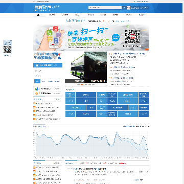Click the orange icon of the fifth sidebar list item
This screenshot has width=184, height=184.
(x=34, y=119)
